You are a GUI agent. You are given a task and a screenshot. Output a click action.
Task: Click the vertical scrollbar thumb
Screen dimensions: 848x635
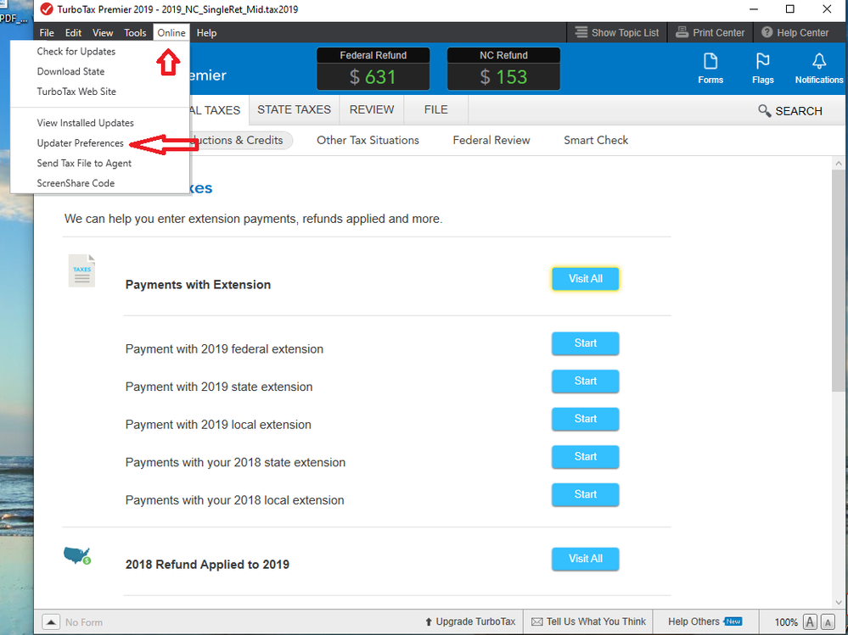coord(839,281)
